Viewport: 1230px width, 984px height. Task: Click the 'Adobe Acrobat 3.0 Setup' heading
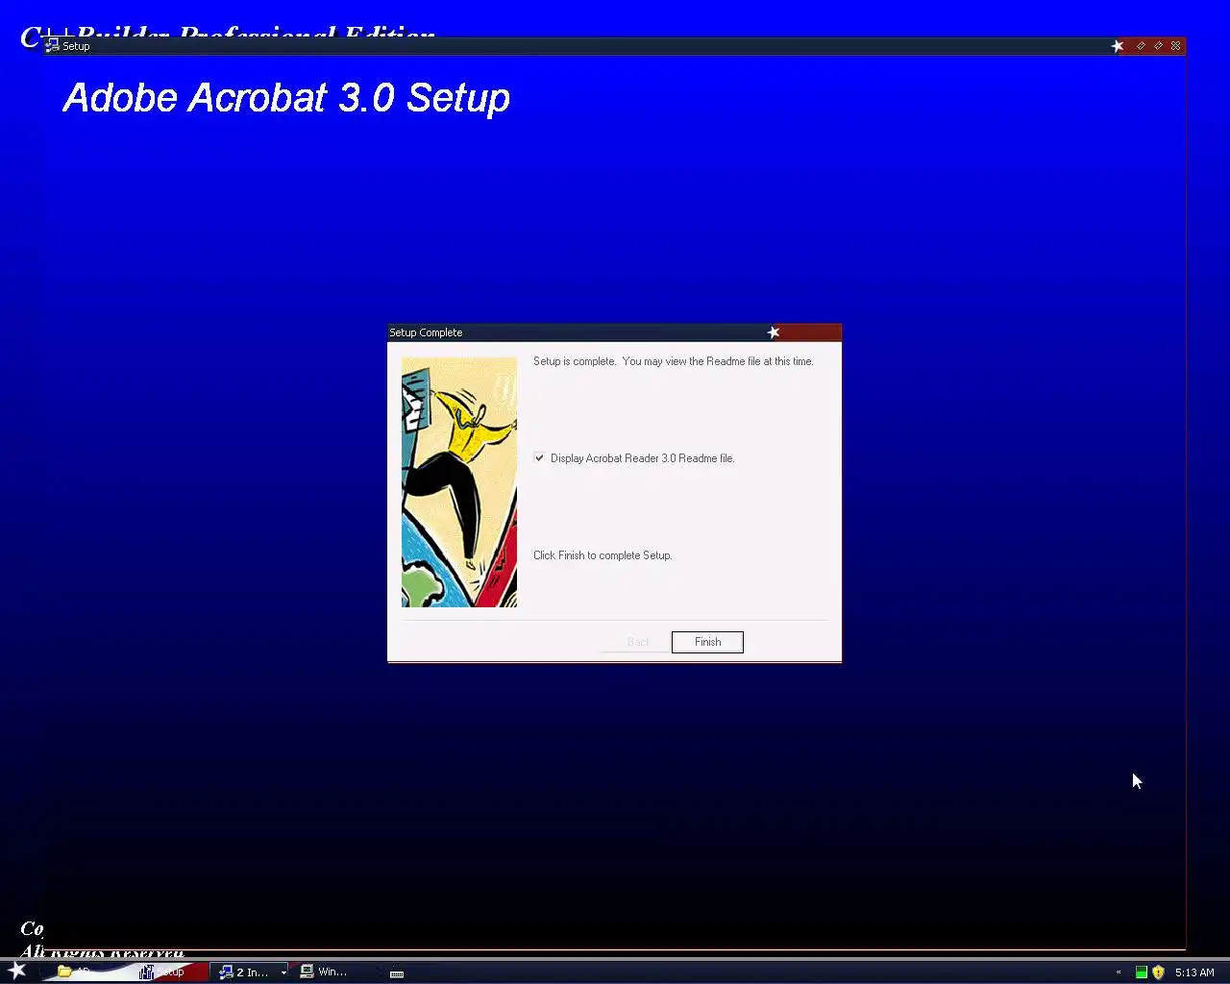[286, 98]
